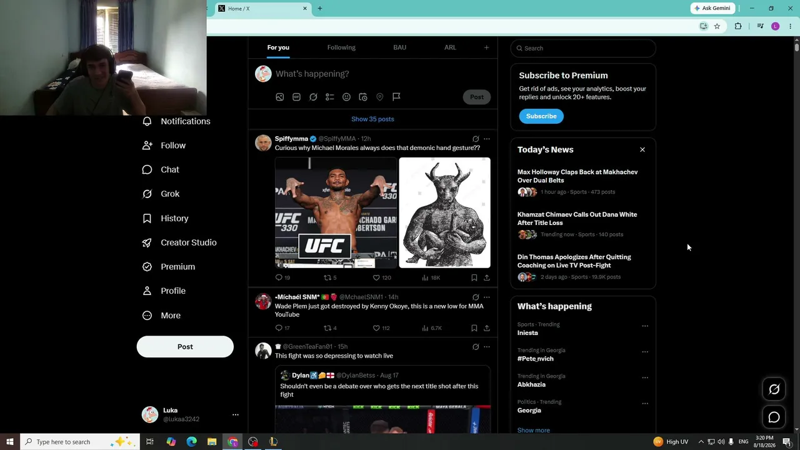Like the Spiffymma post

(382, 277)
